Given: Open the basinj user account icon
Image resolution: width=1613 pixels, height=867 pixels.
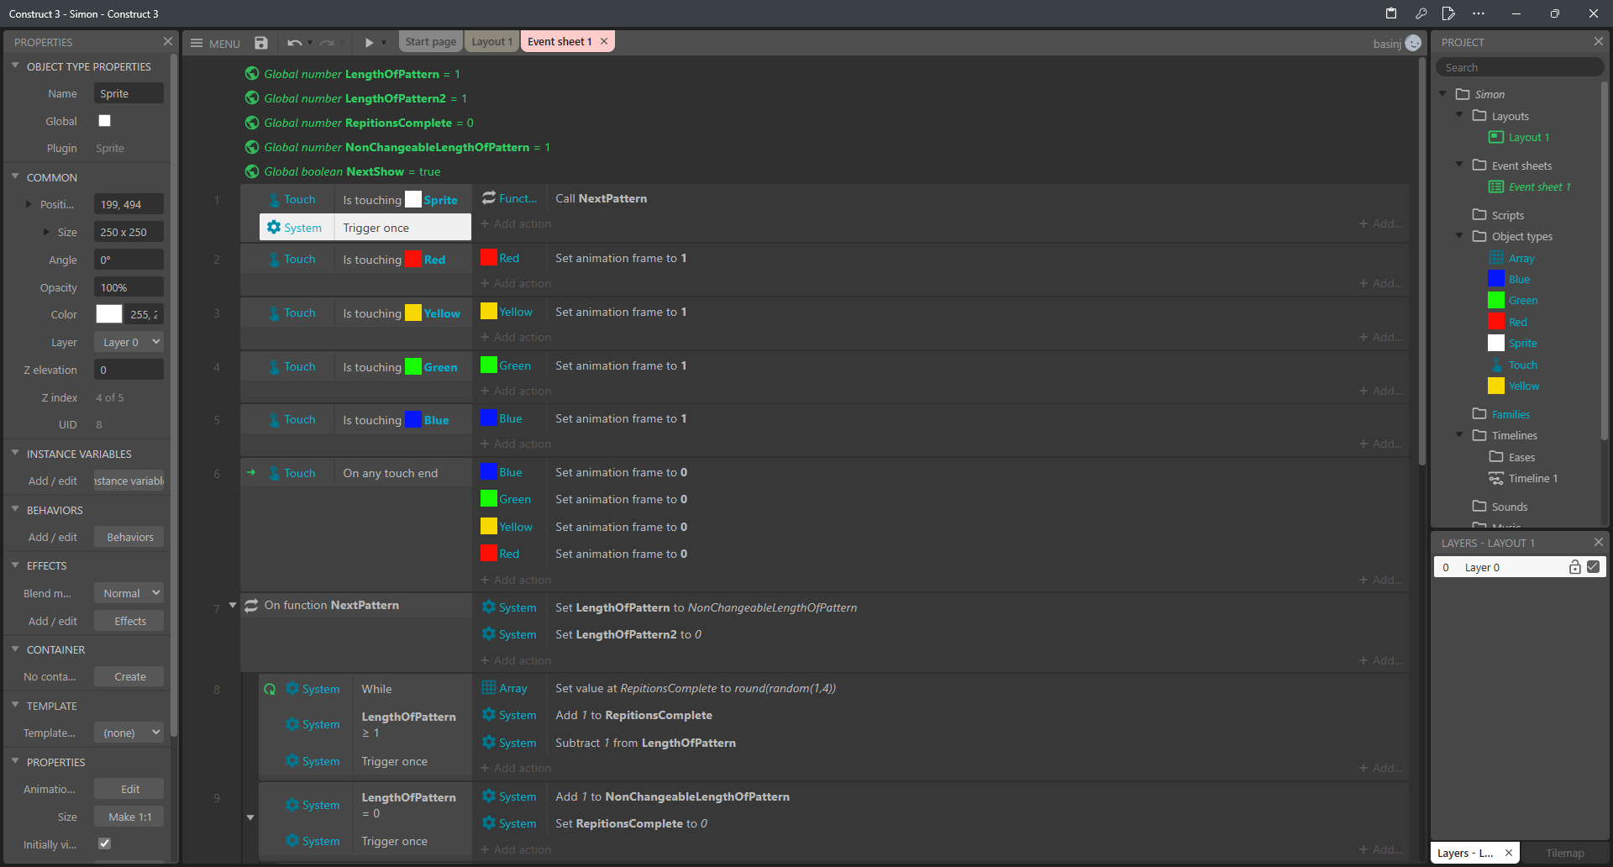Looking at the screenshot, I should 1413,43.
